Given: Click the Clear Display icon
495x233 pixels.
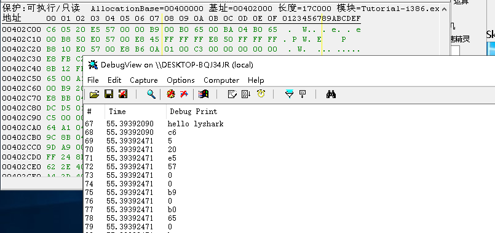Looking at the screenshot, I should tap(232, 94).
